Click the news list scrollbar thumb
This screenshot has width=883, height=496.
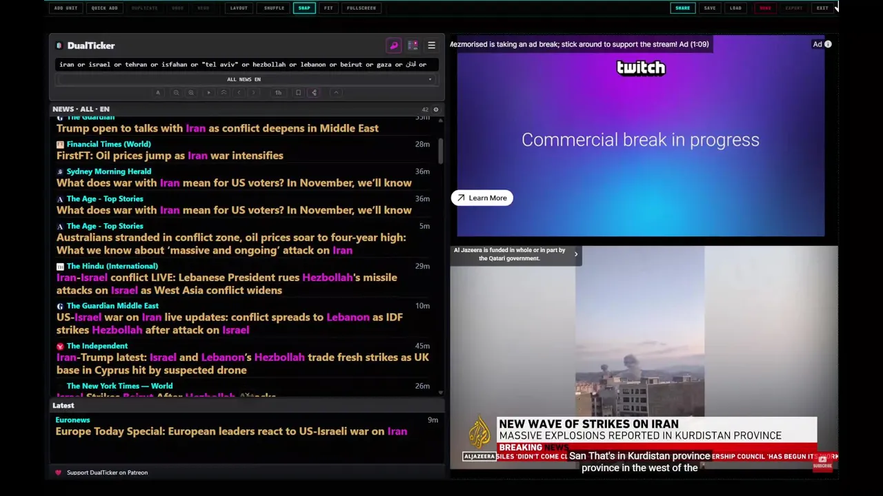point(441,150)
